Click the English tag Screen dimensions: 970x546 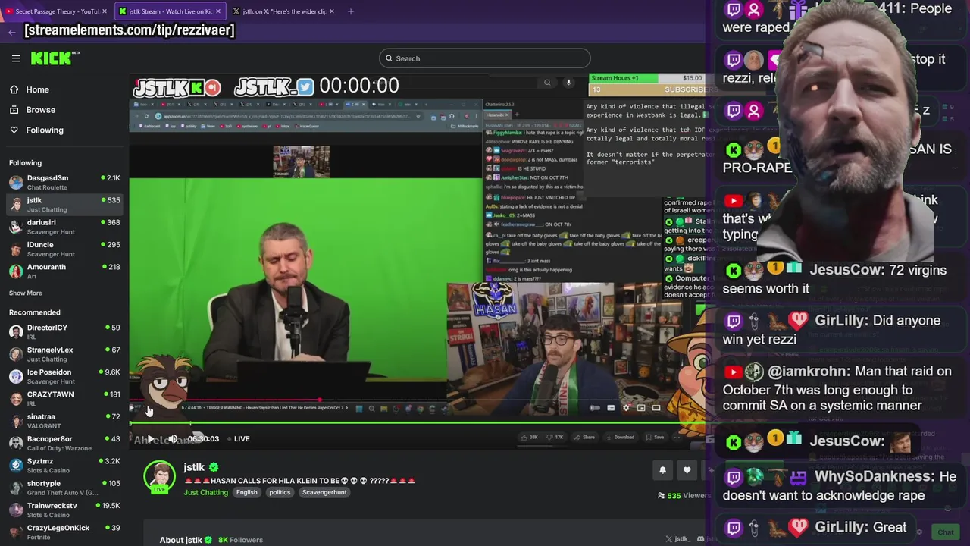[x=246, y=493]
